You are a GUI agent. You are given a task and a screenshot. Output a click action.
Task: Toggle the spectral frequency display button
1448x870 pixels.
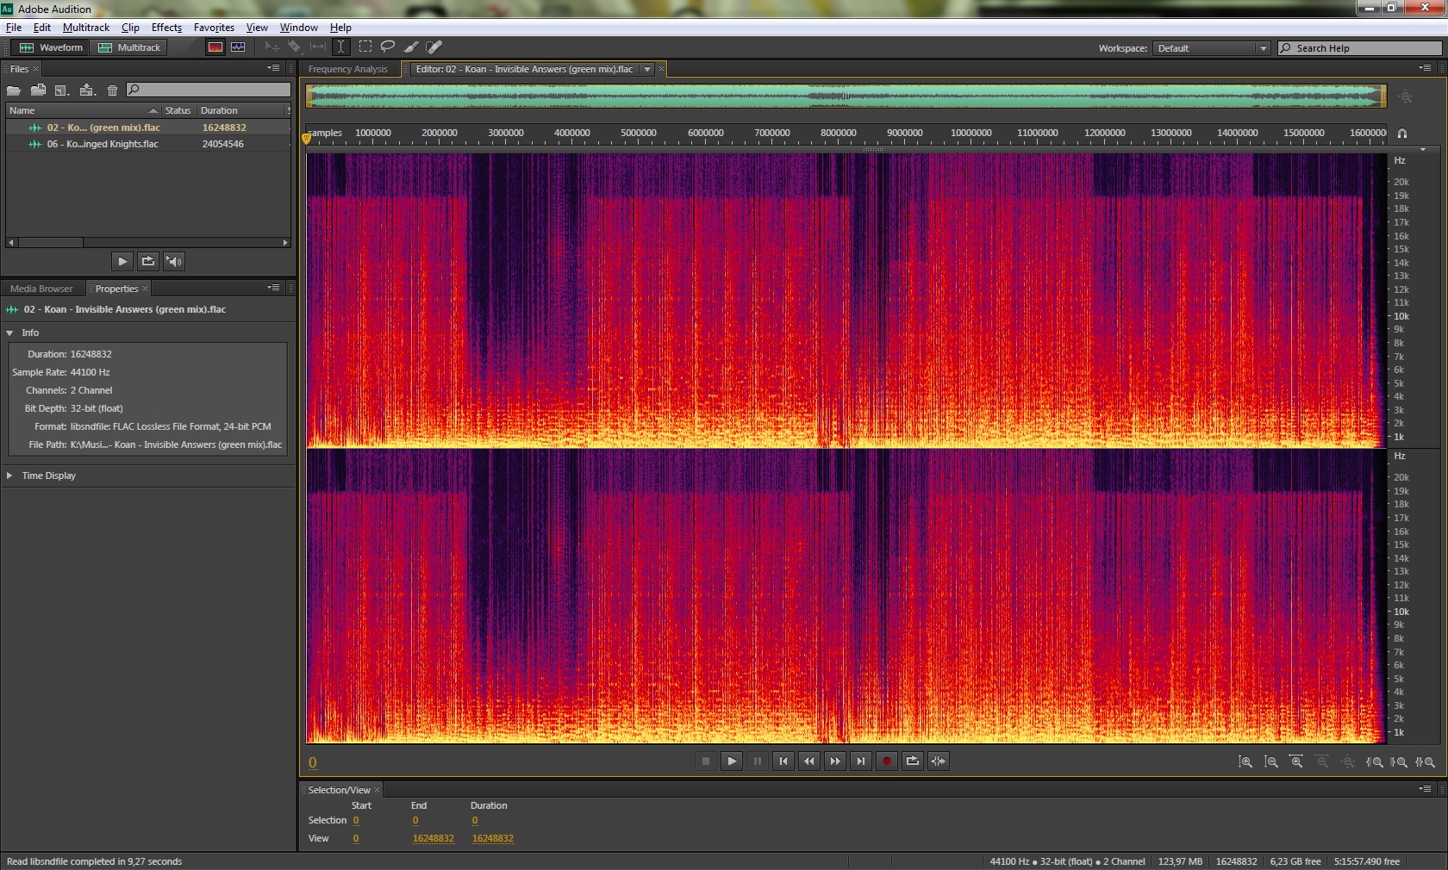[x=215, y=47]
